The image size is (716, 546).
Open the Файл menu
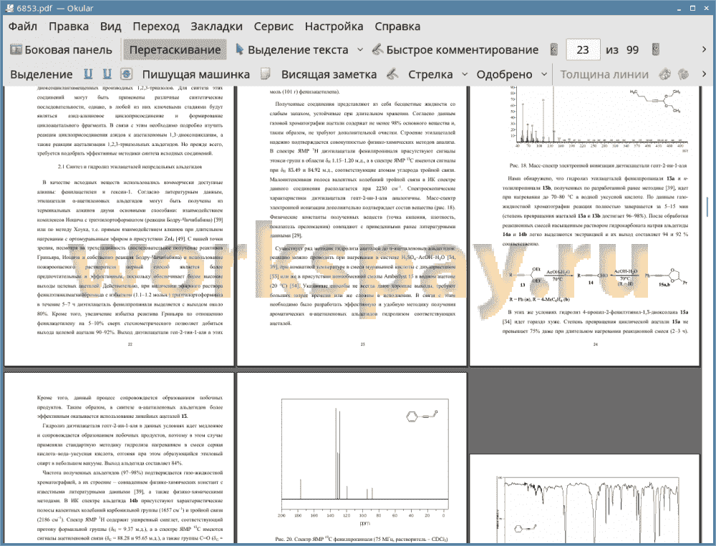[x=23, y=26]
